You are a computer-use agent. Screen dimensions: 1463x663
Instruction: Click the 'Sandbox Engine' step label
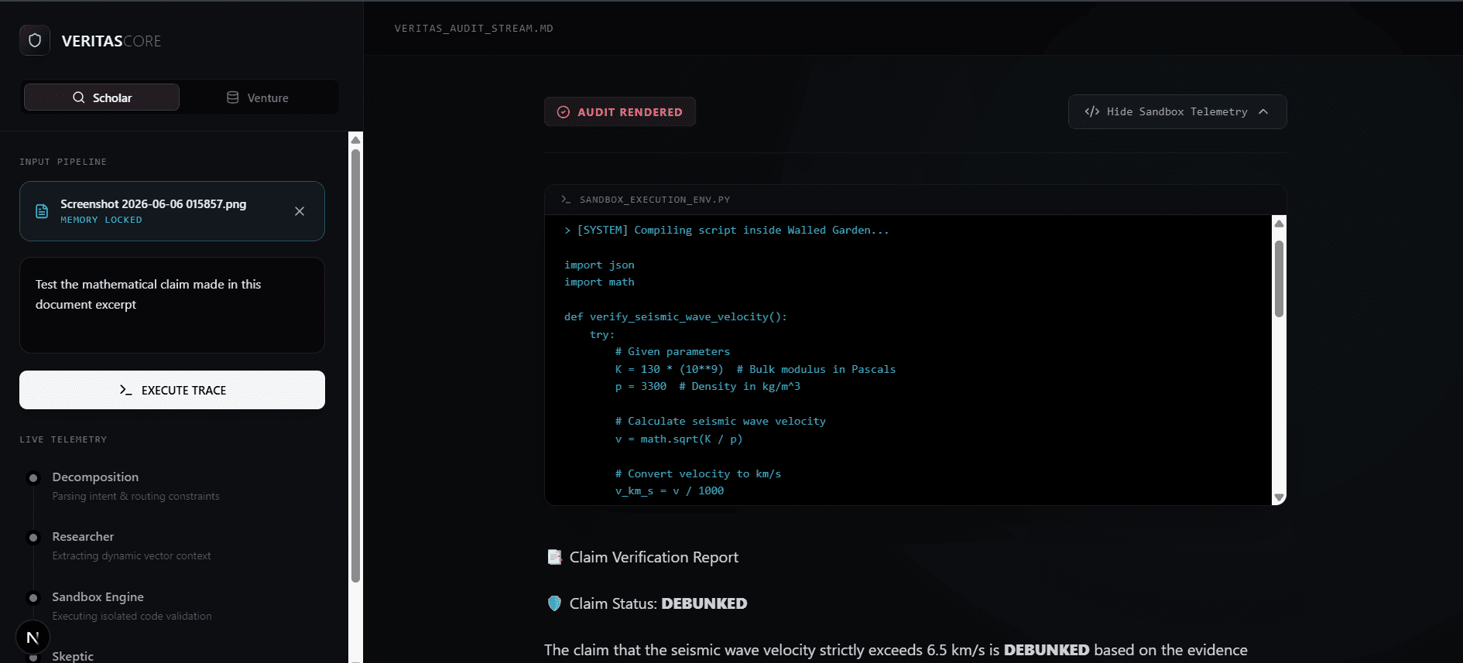tap(98, 597)
